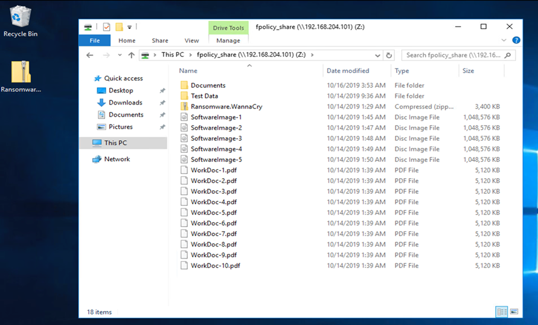Image resolution: width=538 pixels, height=325 pixels.
Task: Switch to the View ribbon tab
Action: tap(191, 40)
